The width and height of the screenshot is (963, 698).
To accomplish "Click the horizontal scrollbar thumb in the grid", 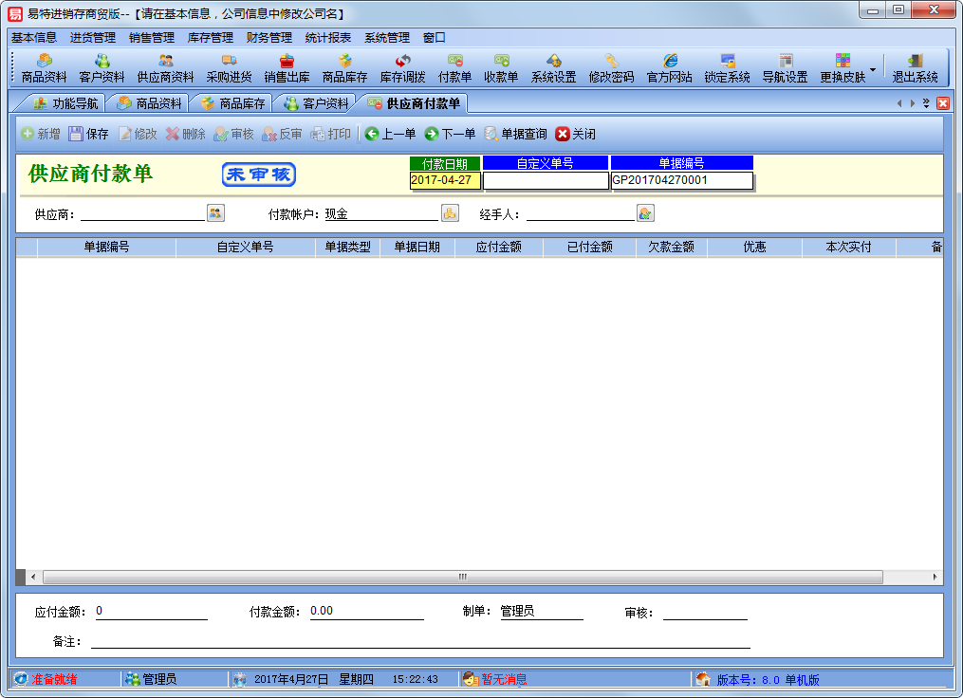I will click(463, 577).
